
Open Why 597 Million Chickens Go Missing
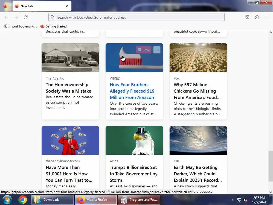point(197,91)
